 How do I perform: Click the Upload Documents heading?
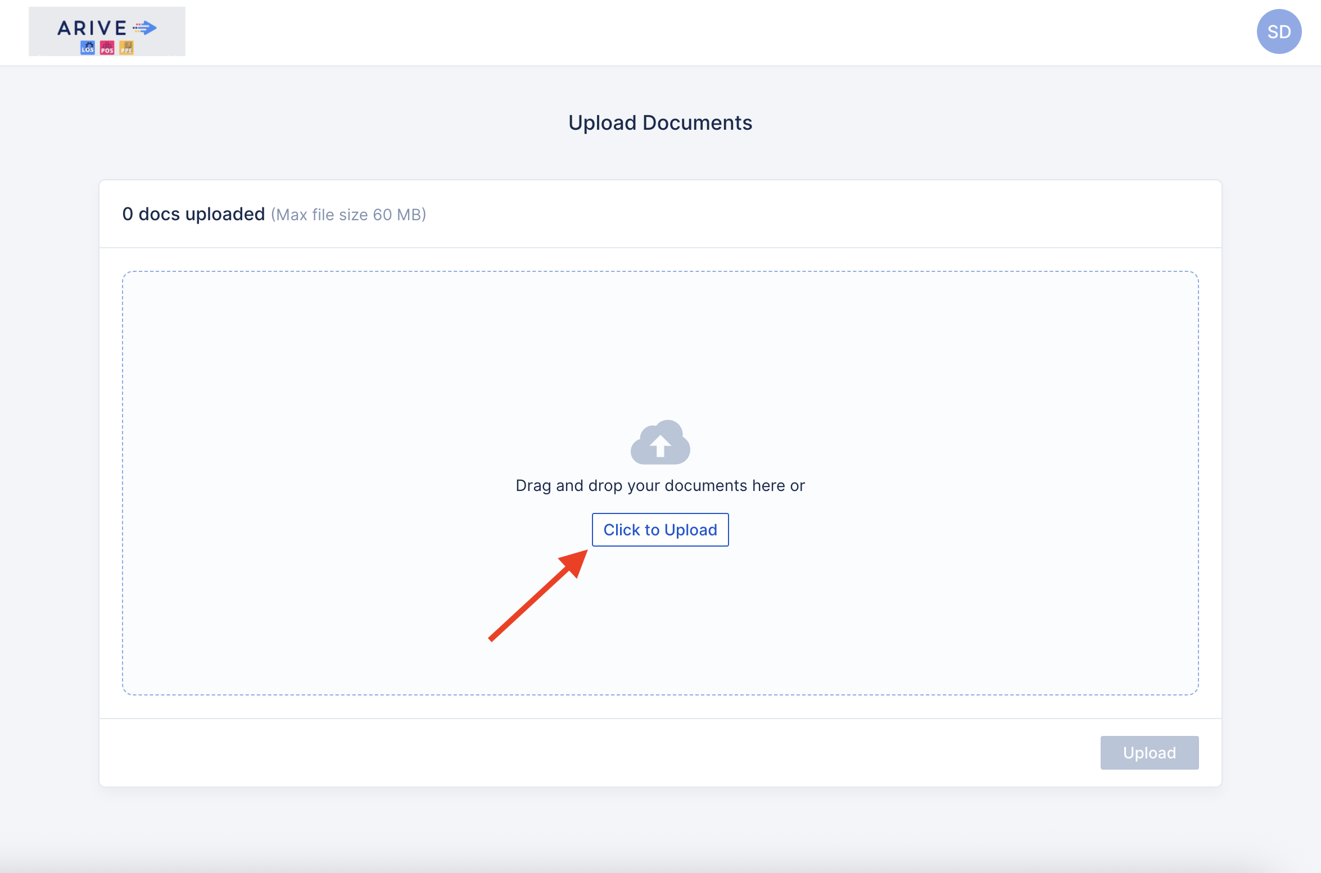[660, 123]
